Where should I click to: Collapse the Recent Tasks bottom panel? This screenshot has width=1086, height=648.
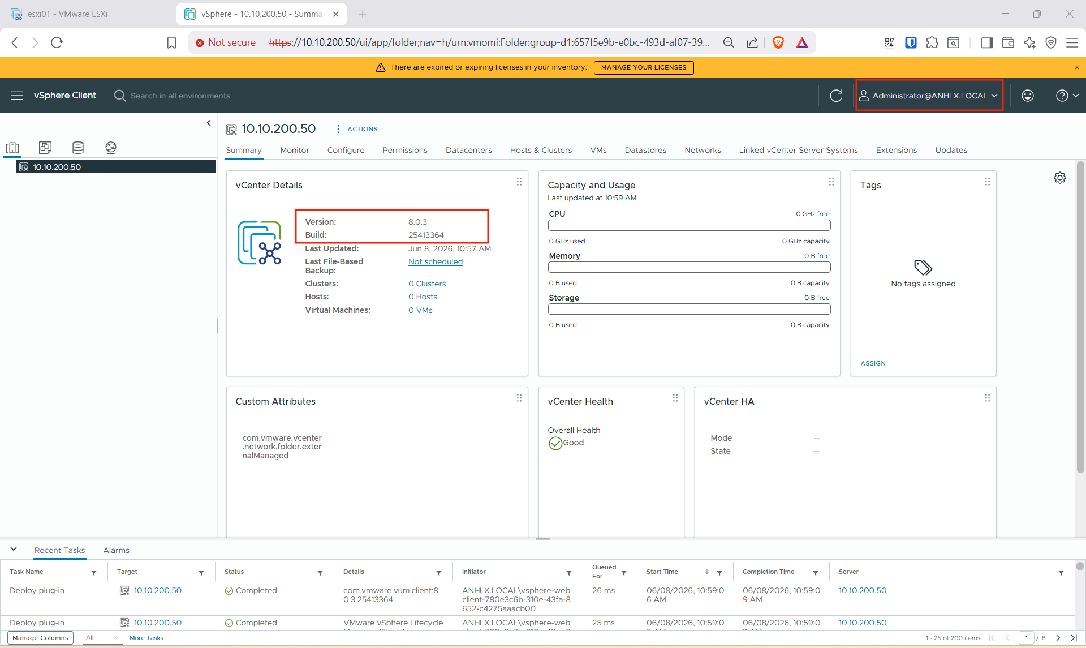tap(14, 549)
